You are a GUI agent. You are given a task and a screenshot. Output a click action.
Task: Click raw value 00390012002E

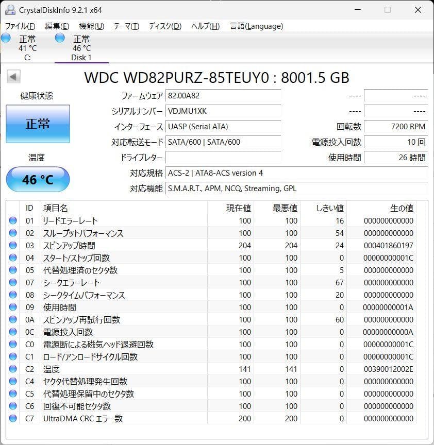pyautogui.click(x=388, y=369)
